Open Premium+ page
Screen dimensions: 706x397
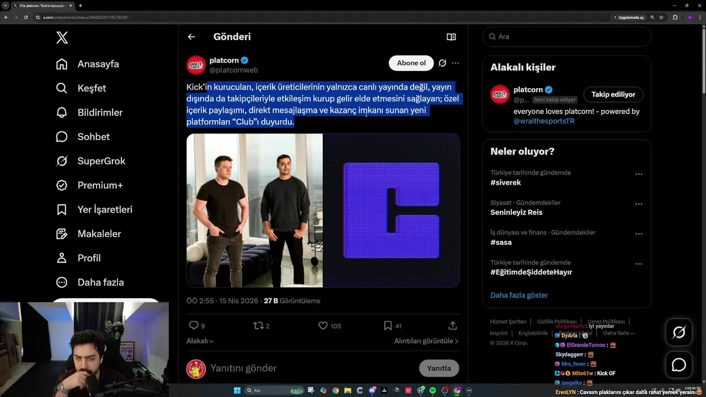89,185
